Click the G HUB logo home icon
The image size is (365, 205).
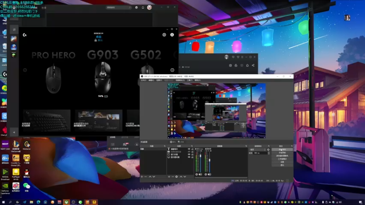(25, 35)
